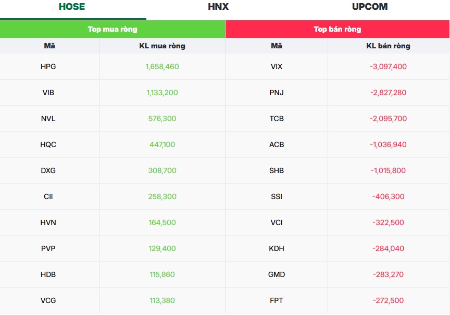
Task: Select stock code HPG
Action: (x=48, y=67)
